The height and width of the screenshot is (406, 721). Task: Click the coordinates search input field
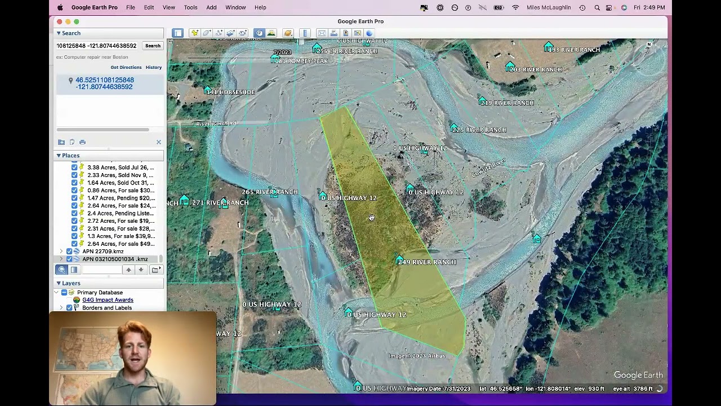(97, 46)
